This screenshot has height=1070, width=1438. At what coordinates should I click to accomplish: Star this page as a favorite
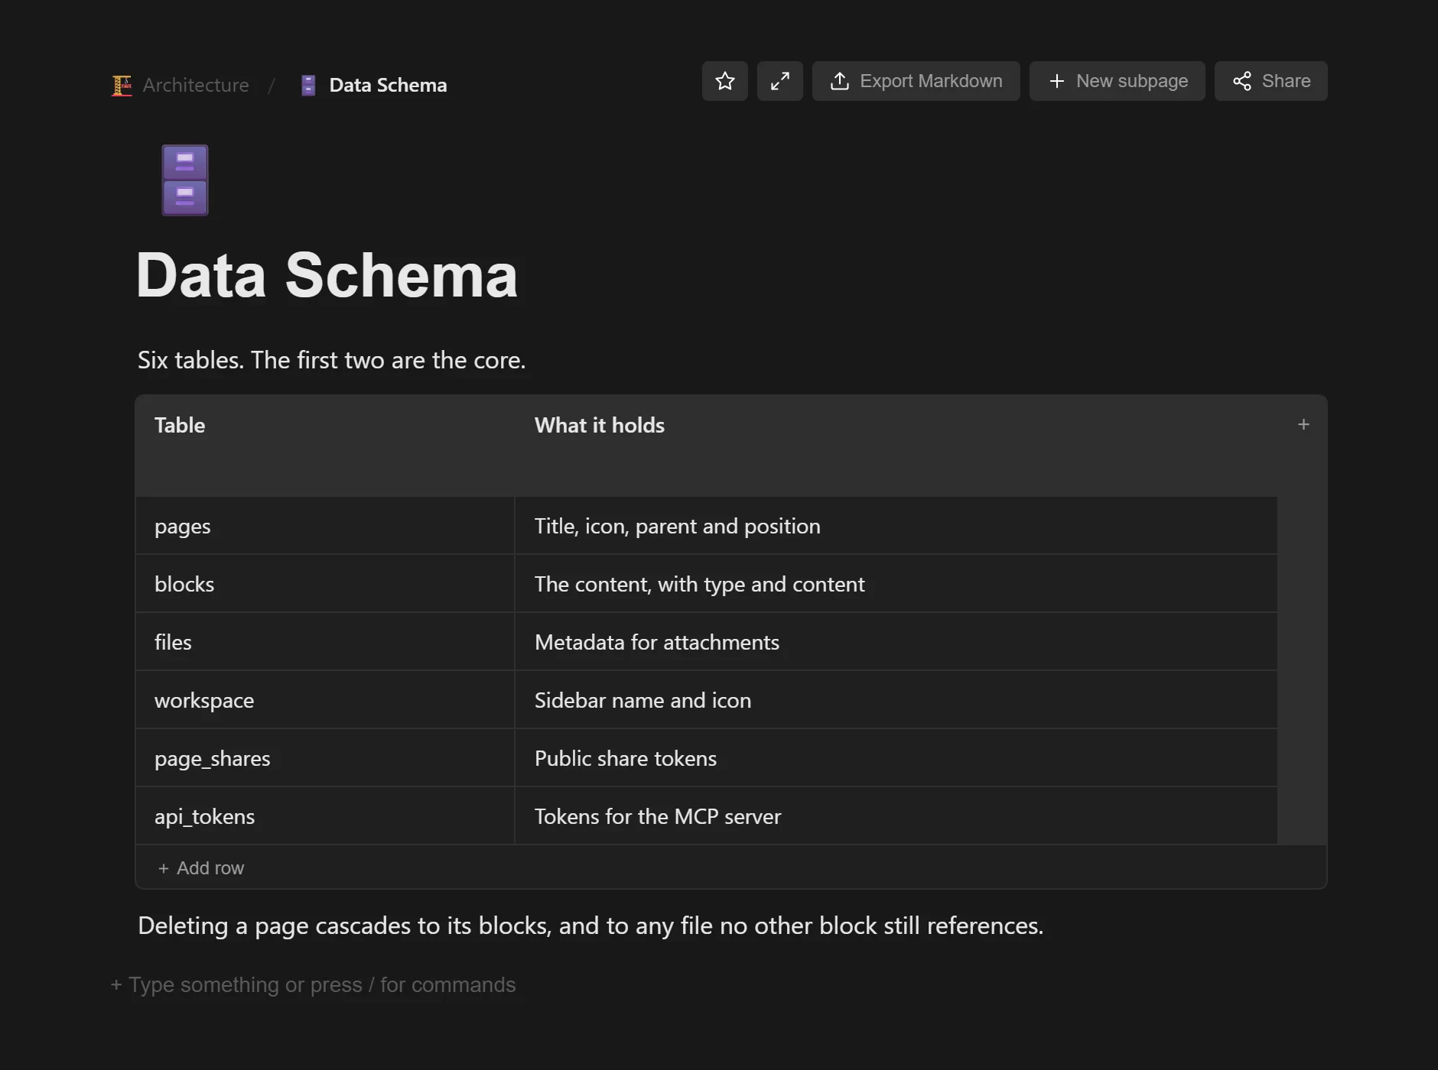coord(724,81)
